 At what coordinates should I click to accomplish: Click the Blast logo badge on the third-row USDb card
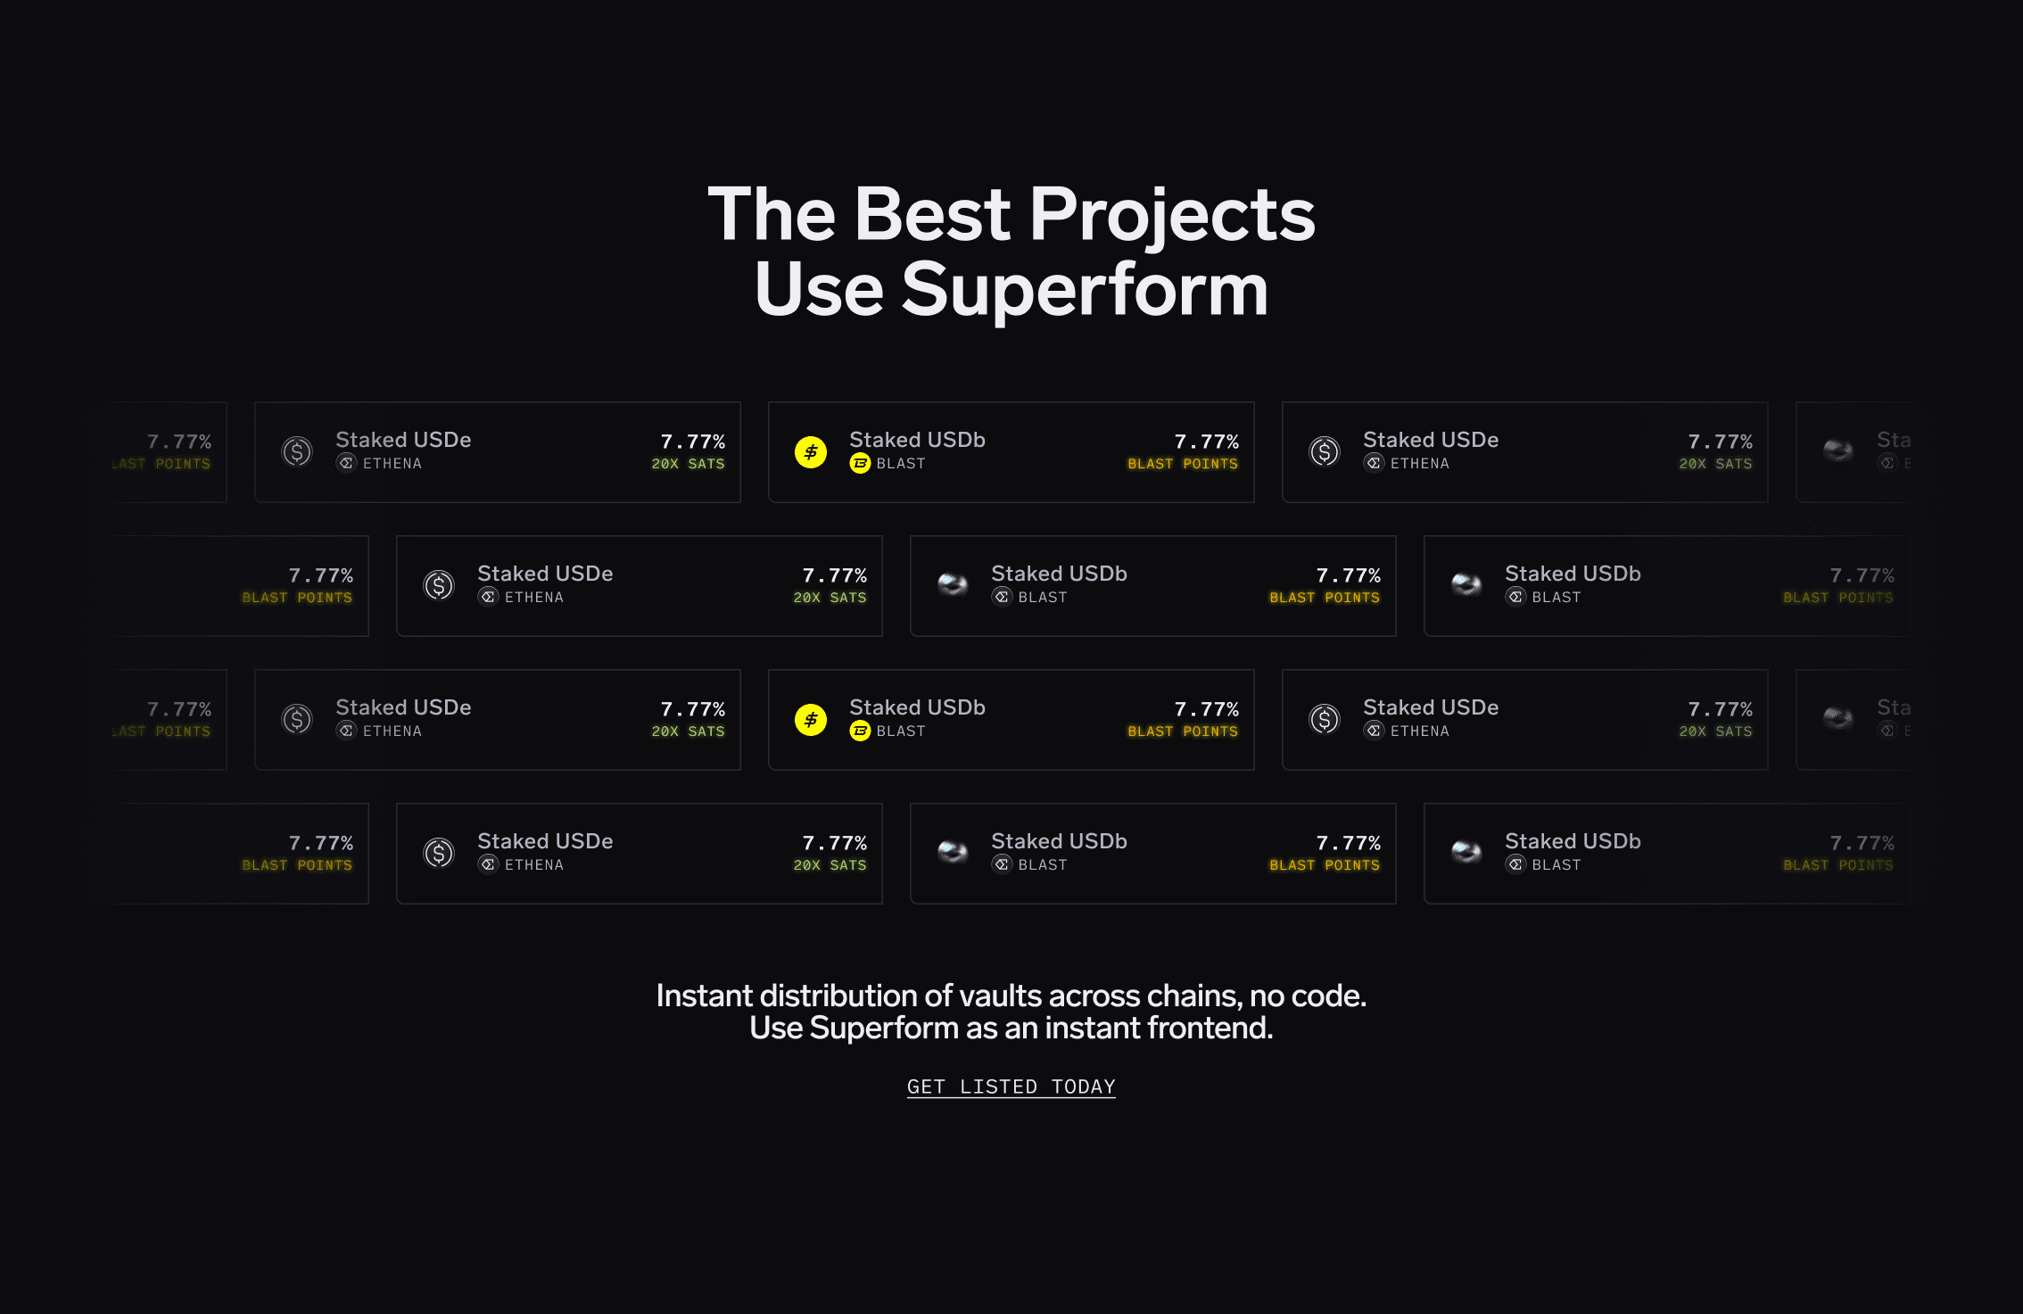859,731
